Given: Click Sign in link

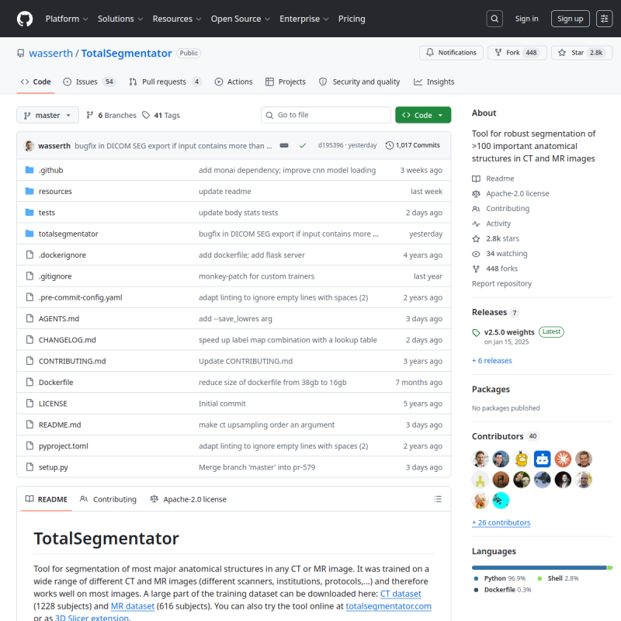Looking at the screenshot, I should tap(526, 19).
